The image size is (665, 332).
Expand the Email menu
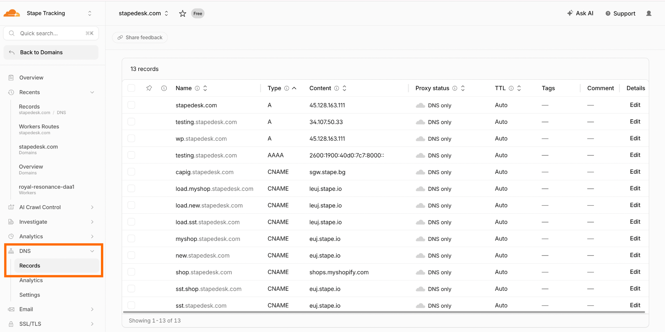click(92, 309)
